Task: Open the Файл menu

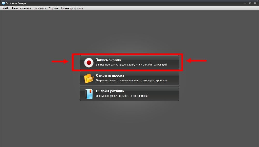Action: (6, 8)
